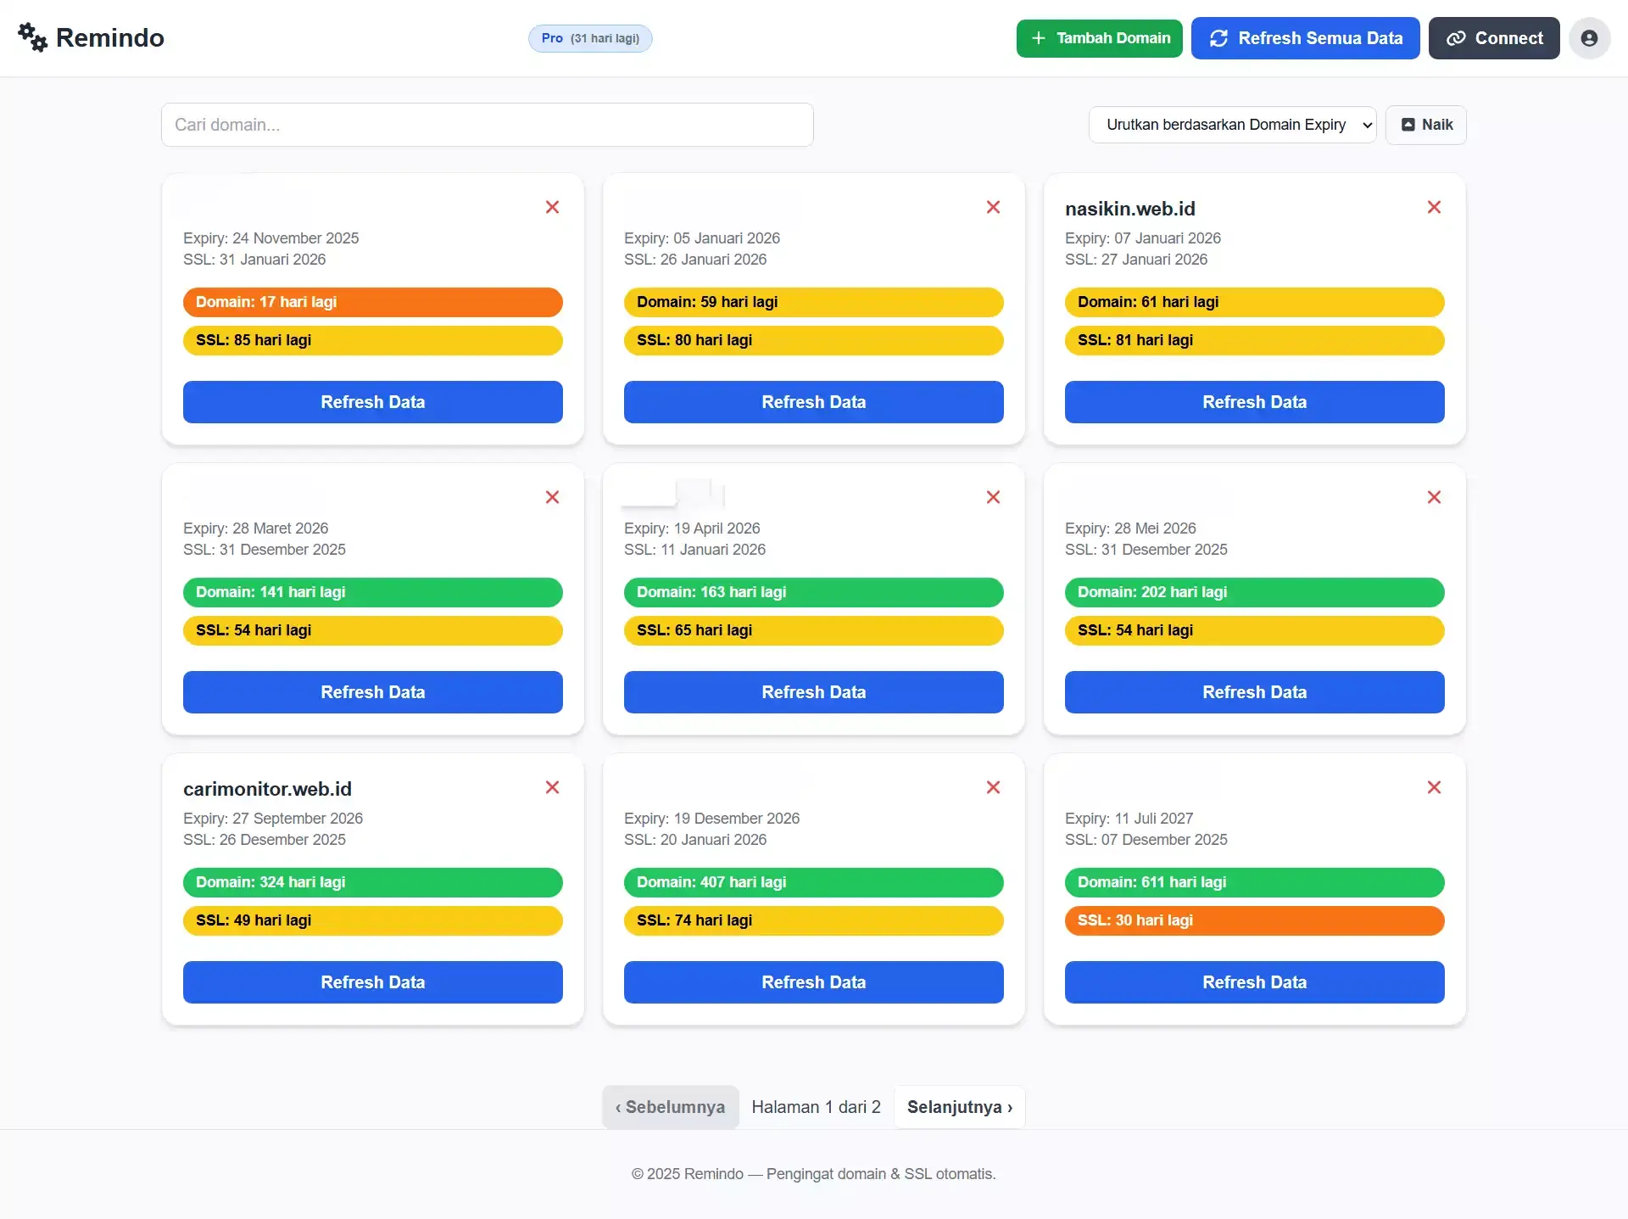Click the green Domain: 611 hari lagi bar
The image size is (1628, 1219).
(1255, 882)
